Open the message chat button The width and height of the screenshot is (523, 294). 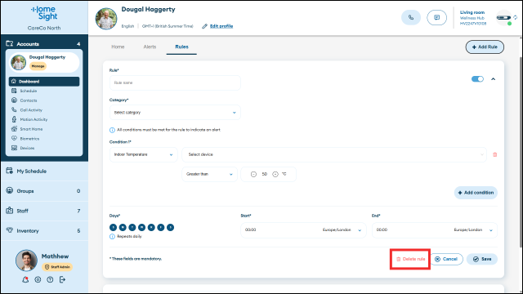point(436,18)
